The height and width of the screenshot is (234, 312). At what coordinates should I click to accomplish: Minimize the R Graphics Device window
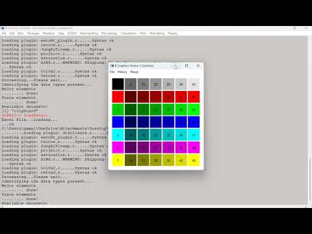tap(175, 66)
